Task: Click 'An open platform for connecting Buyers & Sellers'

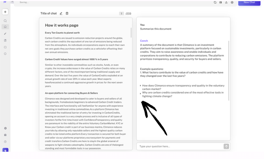Action: 71,93
